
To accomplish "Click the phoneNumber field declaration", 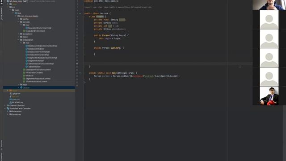I will point(110,29).
